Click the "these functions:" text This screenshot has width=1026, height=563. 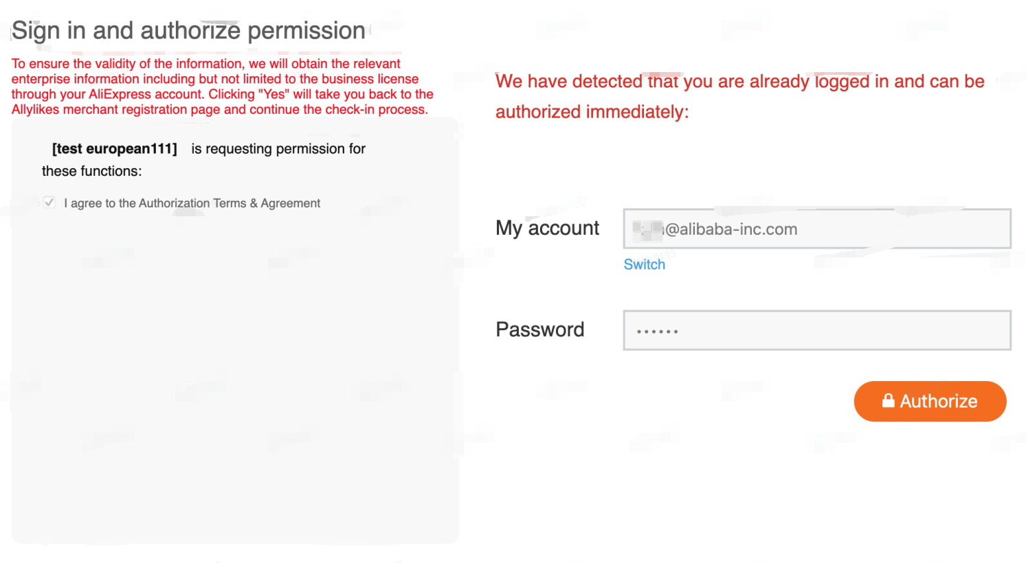[91, 171]
